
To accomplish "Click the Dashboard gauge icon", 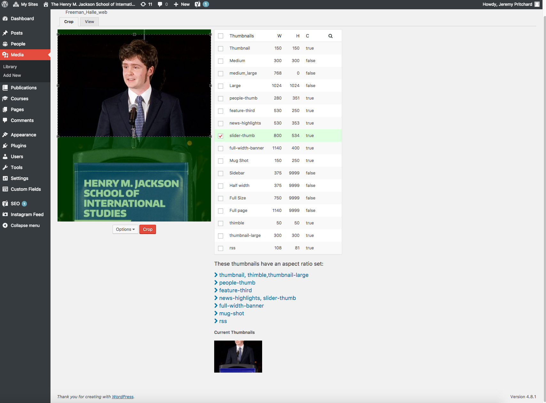I will click(5, 19).
